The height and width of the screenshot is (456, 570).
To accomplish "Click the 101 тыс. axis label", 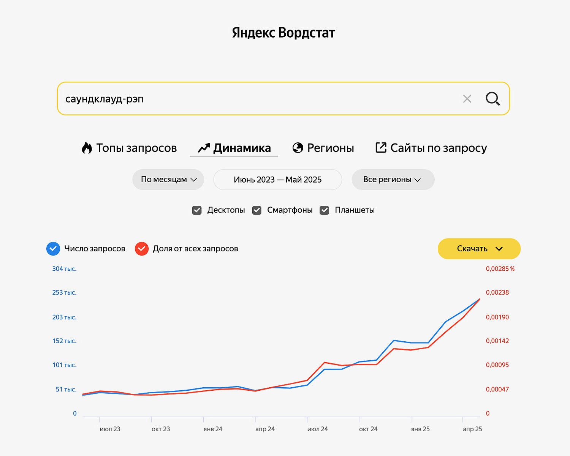I will [64, 365].
